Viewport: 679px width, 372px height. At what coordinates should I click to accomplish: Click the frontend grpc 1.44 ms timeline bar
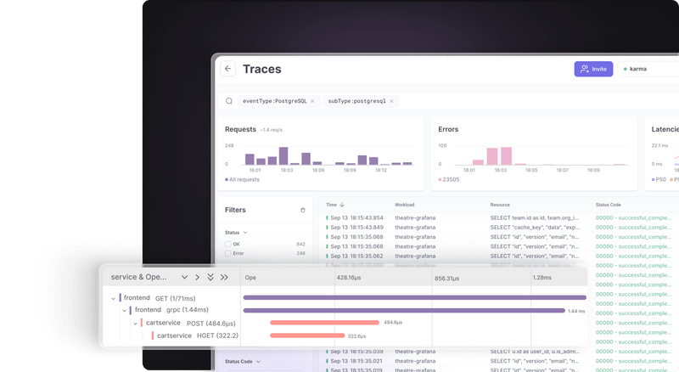404,311
